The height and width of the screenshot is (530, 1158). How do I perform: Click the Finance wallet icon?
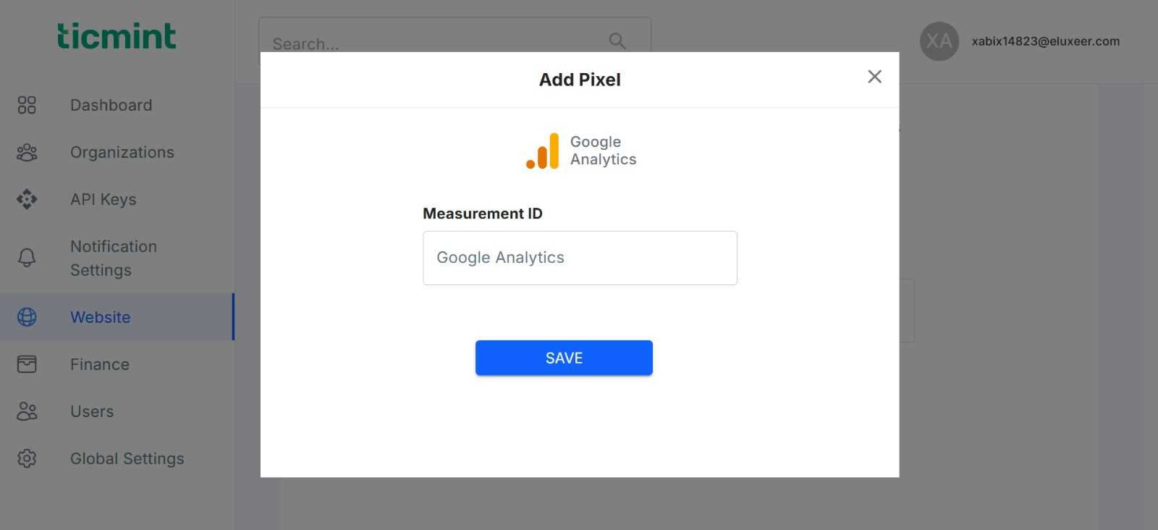coord(27,364)
